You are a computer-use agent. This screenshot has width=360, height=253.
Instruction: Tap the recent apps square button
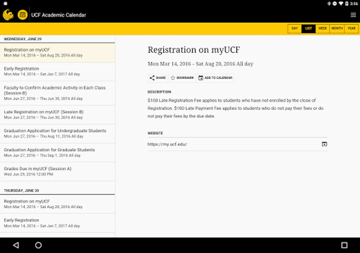click(344, 245)
